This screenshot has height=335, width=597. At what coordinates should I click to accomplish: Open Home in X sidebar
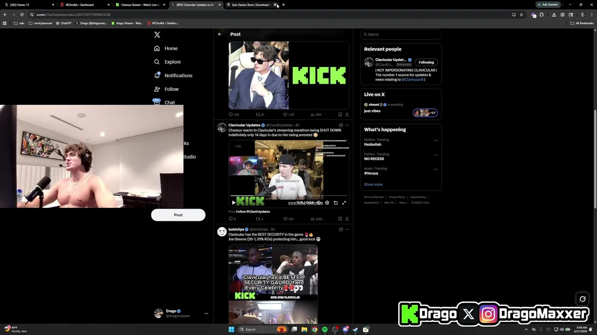166,48
